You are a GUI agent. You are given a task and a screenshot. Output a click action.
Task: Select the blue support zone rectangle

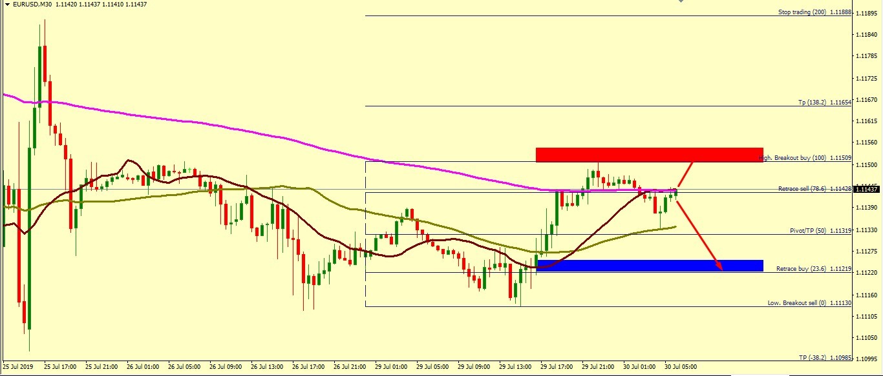pos(649,265)
